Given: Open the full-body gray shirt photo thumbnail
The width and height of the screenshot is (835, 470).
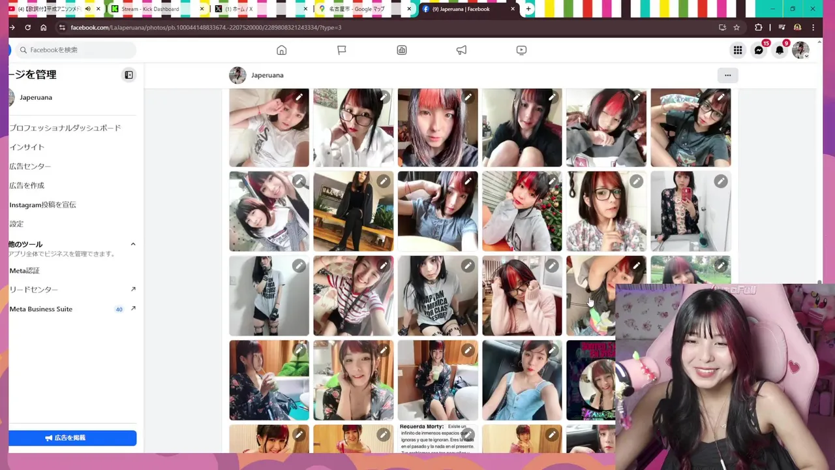Looking at the screenshot, I should tap(269, 296).
